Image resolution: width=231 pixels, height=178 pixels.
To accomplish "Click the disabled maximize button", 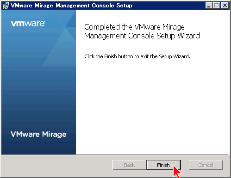I will (217, 6).
